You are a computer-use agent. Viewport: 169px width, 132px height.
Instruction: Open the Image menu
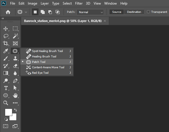32,3
